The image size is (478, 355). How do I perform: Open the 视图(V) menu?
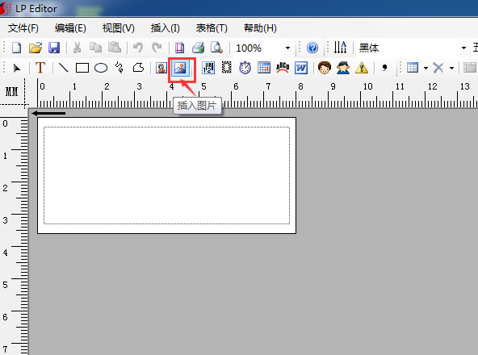click(119, 28)
